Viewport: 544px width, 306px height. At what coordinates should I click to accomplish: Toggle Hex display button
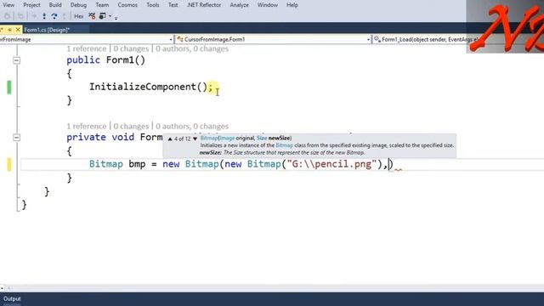point(79,16)
